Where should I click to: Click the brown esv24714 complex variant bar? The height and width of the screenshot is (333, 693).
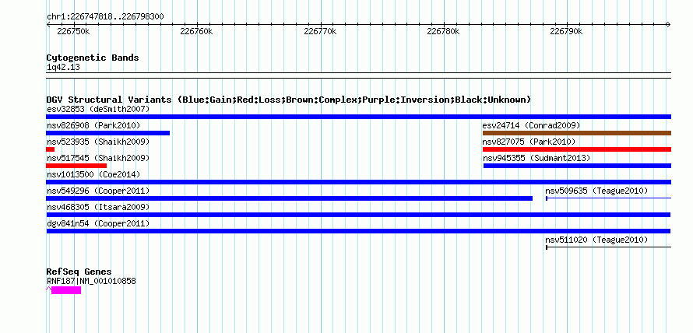pos(577,133)
